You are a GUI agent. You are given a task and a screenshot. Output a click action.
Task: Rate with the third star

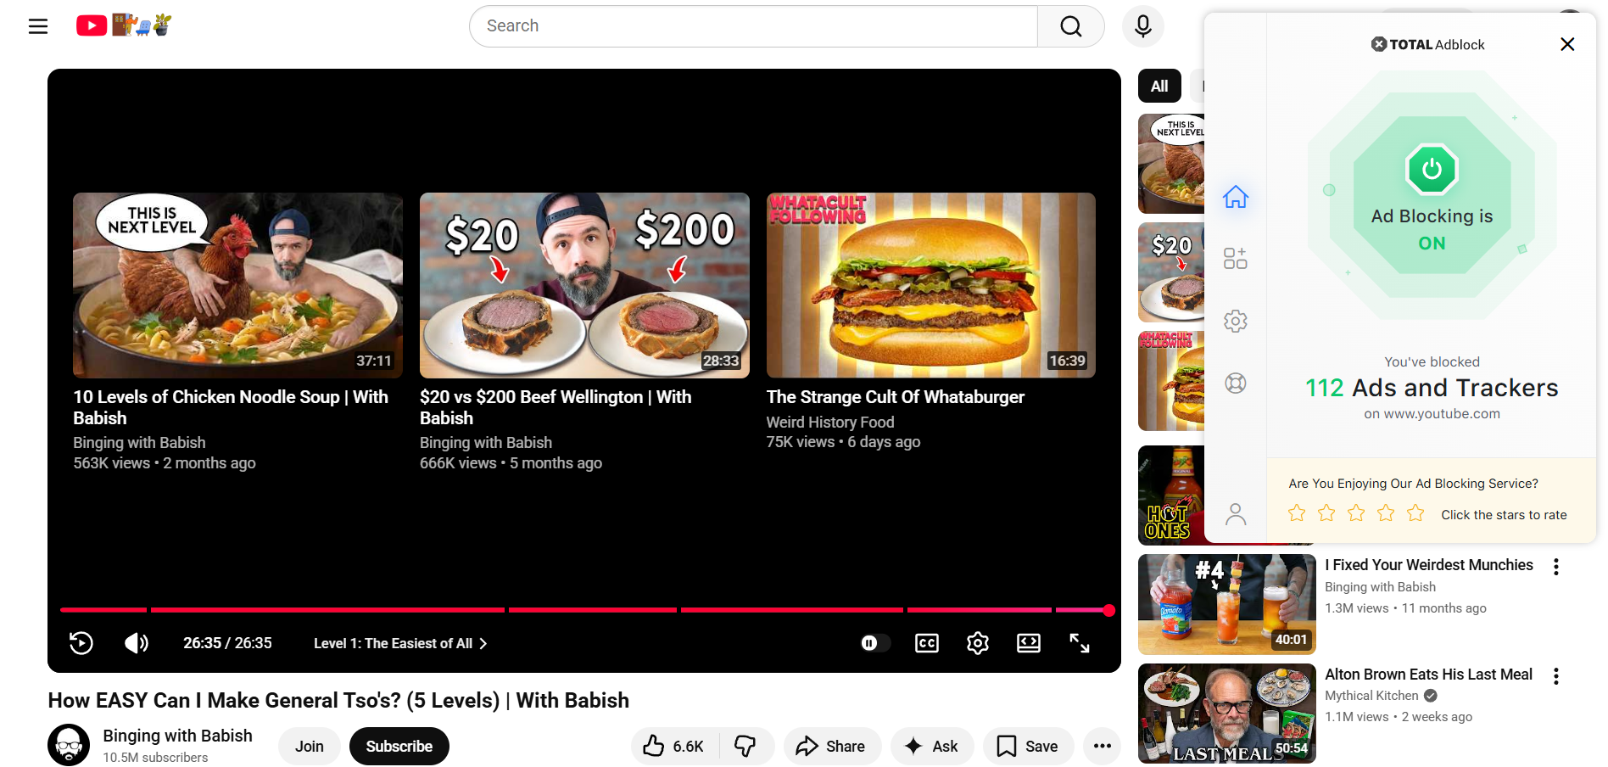[x=1356, y=513]
